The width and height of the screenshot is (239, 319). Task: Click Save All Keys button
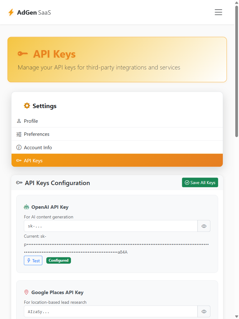(x=200, y=183)
